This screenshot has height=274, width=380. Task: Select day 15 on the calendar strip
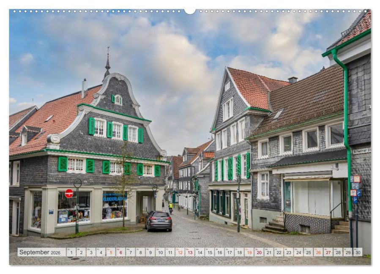210,252
